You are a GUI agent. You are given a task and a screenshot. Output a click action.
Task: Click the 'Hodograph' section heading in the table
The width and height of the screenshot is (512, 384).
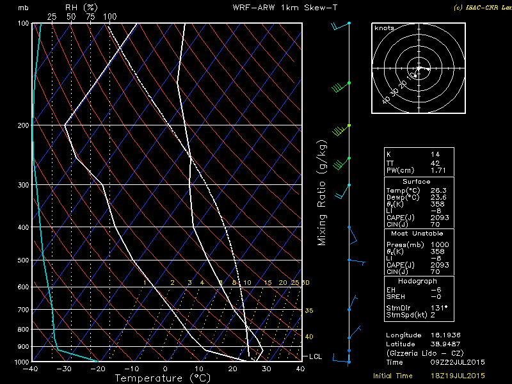(417, 281)
